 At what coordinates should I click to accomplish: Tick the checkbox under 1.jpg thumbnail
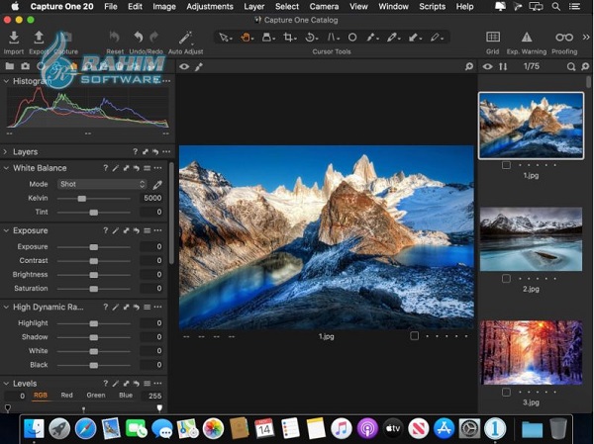tap(506, 165)
